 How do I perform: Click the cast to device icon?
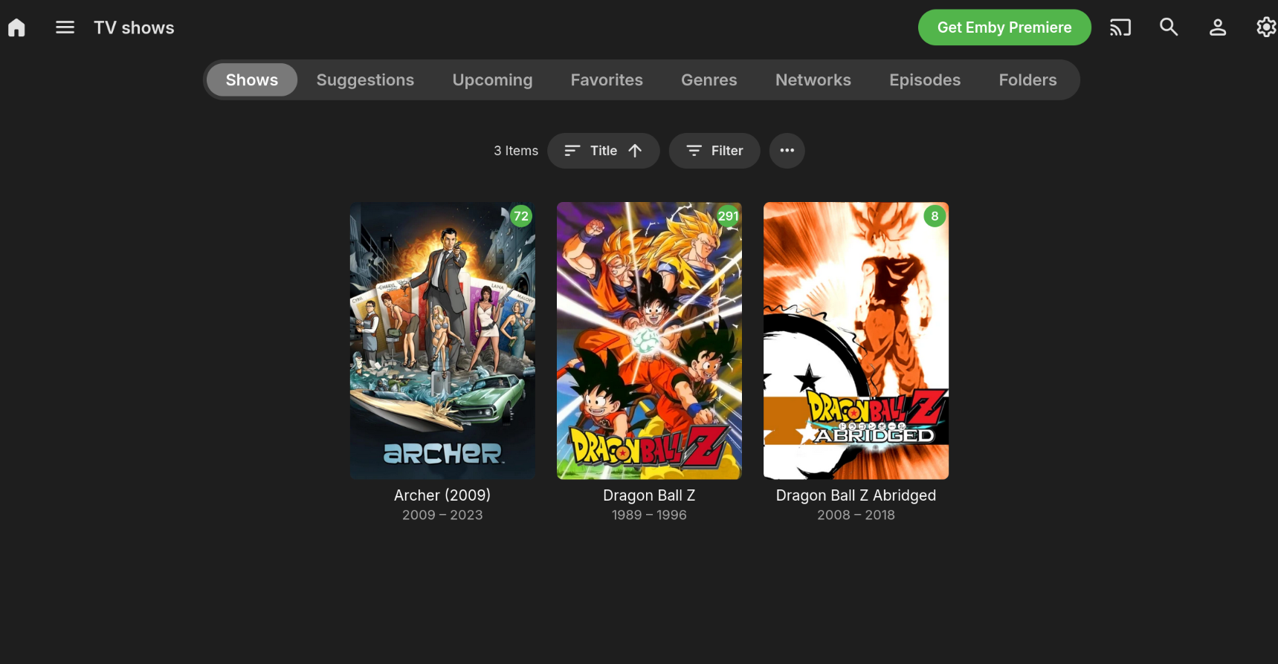1120,27
